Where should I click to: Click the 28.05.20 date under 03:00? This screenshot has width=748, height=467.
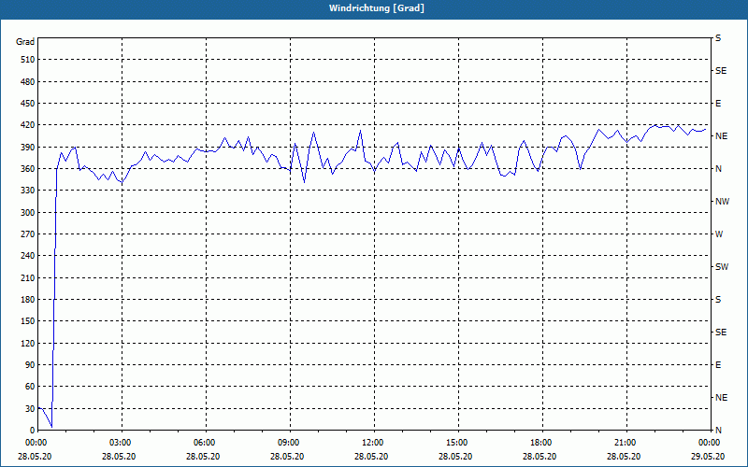119,456
